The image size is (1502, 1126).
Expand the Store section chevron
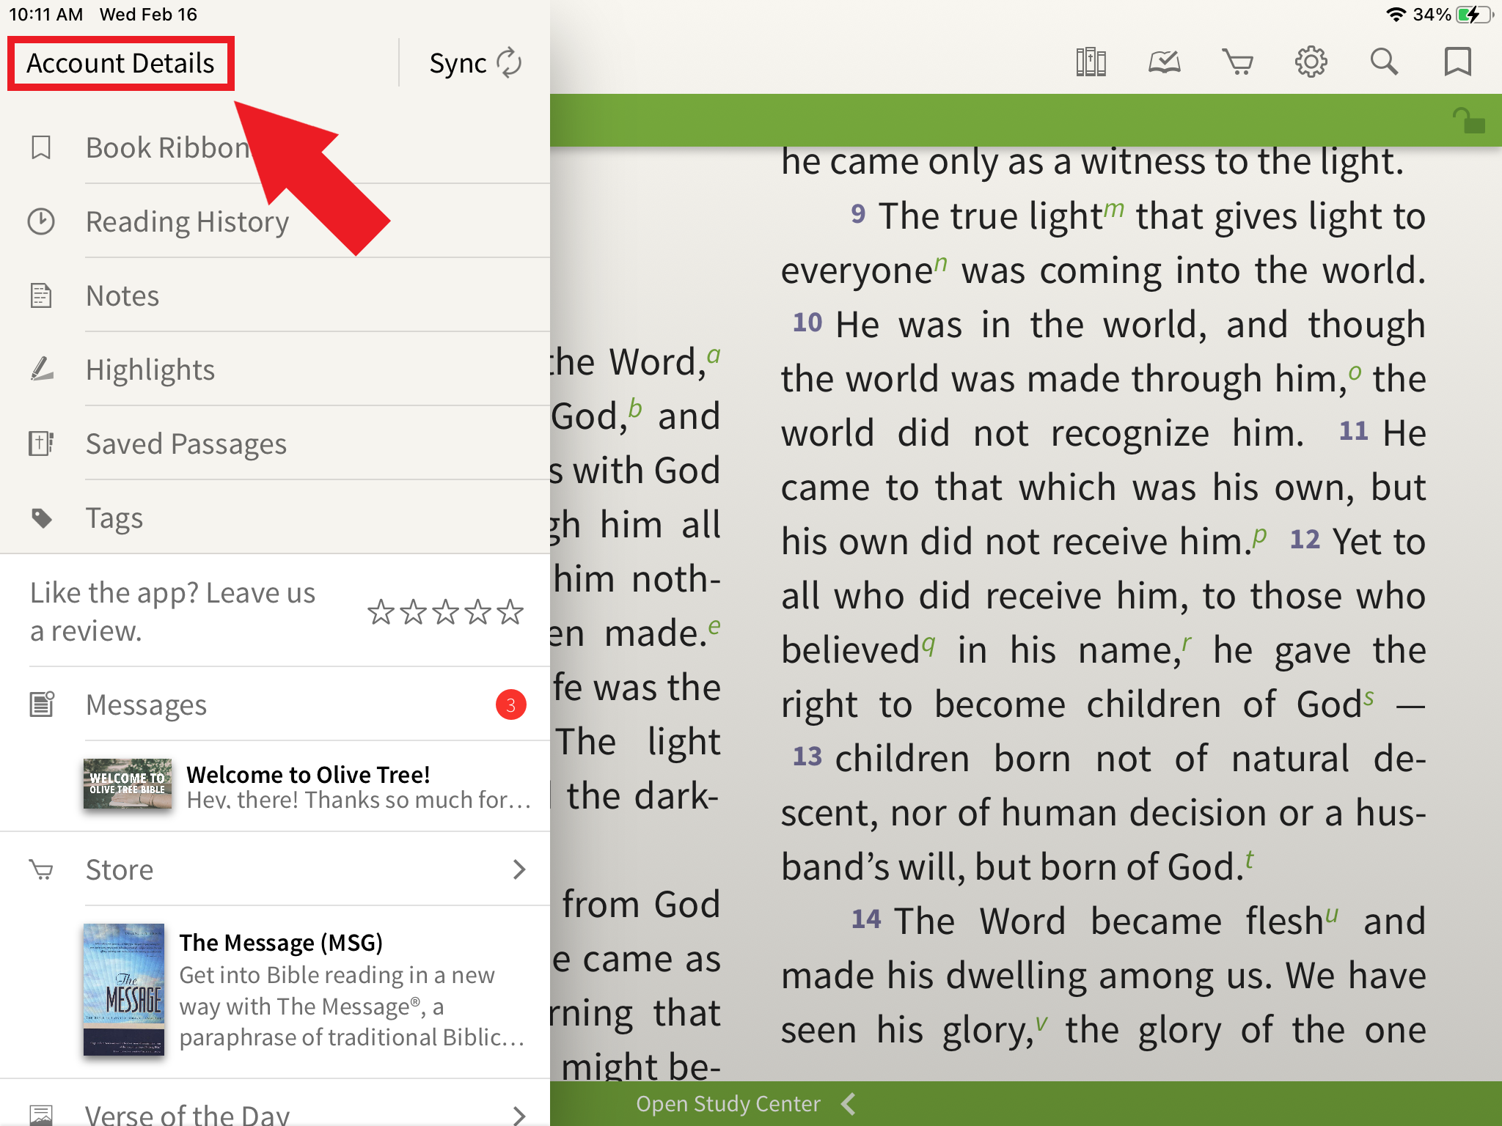pyautogui.click(x=519, y=869)
